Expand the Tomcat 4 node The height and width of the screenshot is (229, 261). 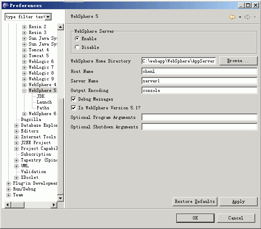click(x=24, y=50)
